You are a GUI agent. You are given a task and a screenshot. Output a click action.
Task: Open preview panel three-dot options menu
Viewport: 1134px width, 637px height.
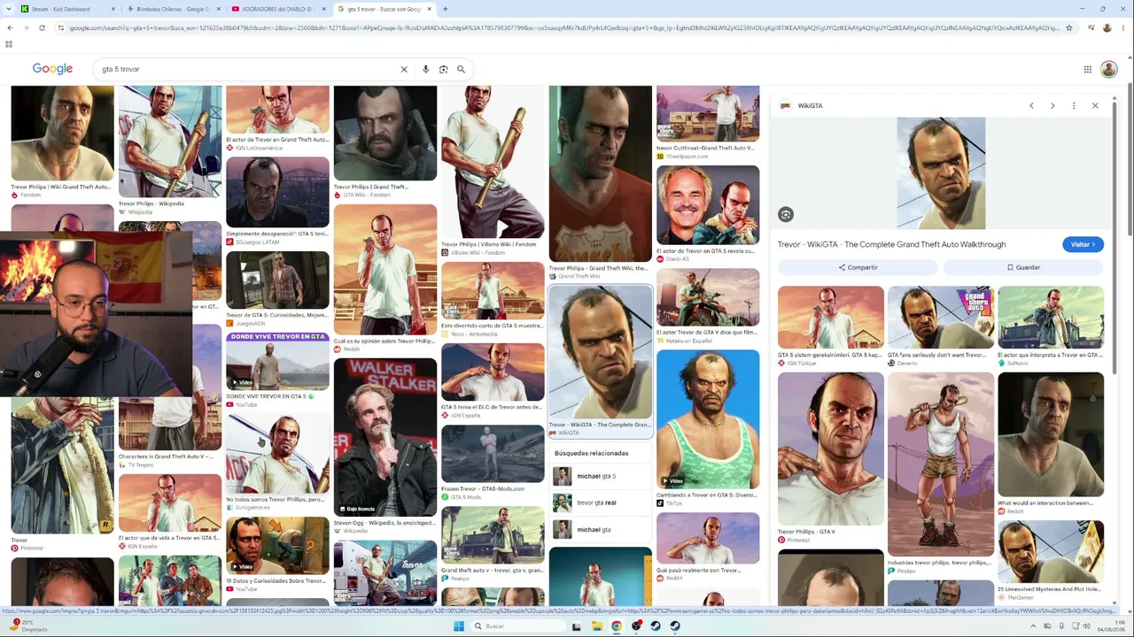[x=1074, y=105]
